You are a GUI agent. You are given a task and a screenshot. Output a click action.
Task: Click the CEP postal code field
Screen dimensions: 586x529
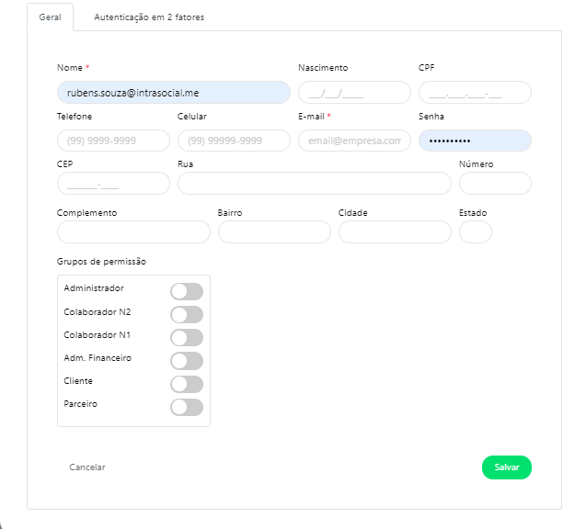click(x=113, y=184)
